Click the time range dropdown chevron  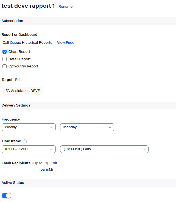[x=51, y=149]
